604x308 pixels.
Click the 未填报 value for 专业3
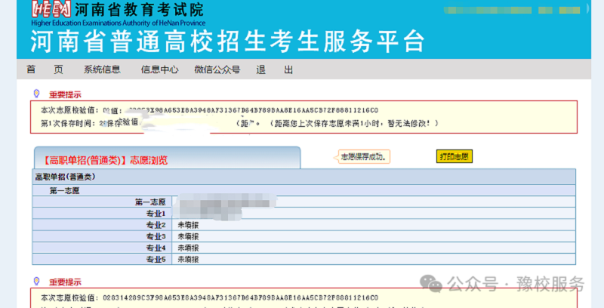coord(188,236)
